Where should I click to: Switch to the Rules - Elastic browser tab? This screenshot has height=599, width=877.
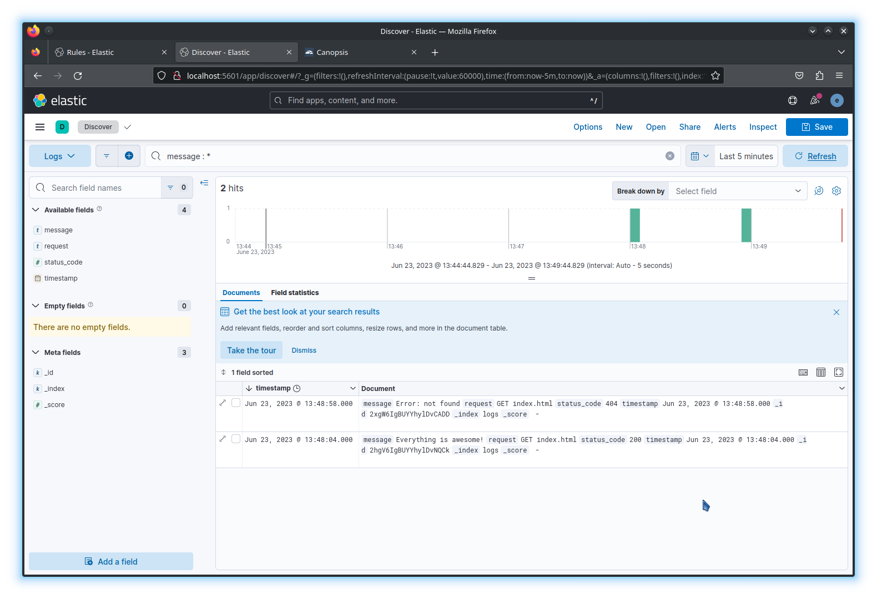(x=110, y=52)
